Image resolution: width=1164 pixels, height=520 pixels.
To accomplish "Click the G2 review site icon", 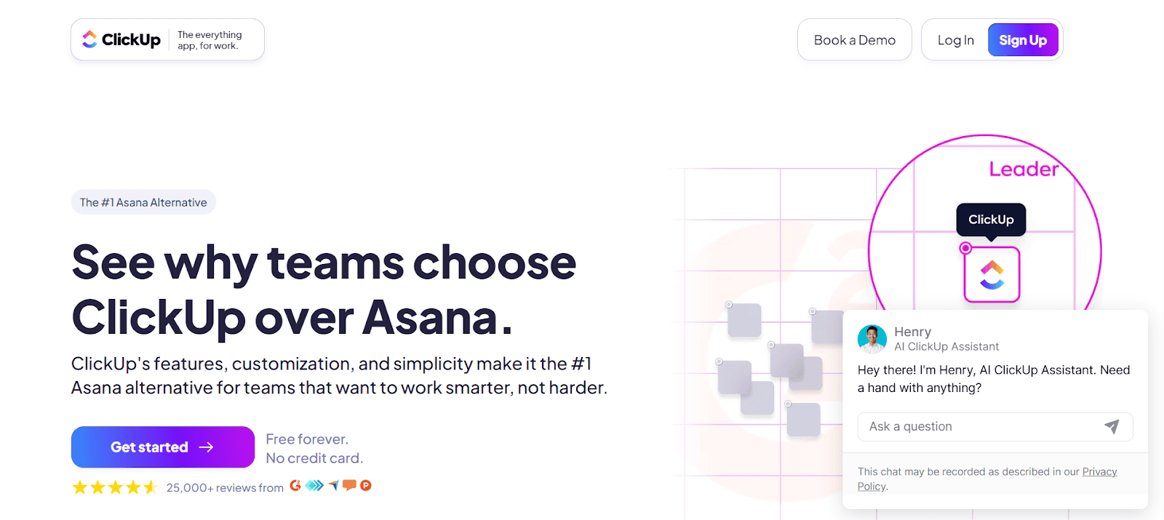I will click(295, 486).
